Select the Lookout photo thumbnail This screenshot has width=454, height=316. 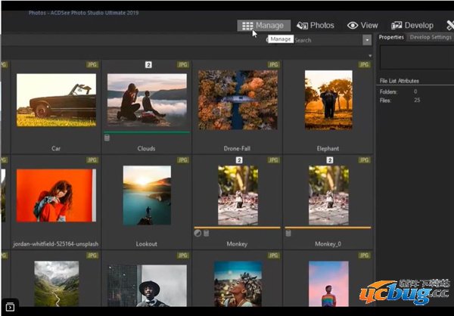coord(147,195)
